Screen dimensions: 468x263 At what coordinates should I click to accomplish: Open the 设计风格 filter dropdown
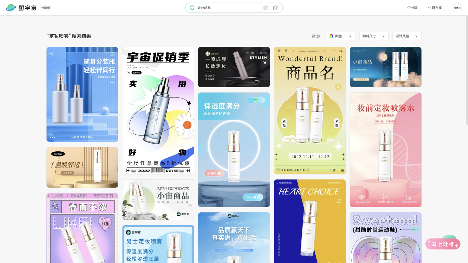(x=407, y=36)
